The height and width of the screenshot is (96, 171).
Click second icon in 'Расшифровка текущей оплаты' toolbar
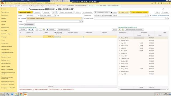pyautogui.click(x=123, y=30)
